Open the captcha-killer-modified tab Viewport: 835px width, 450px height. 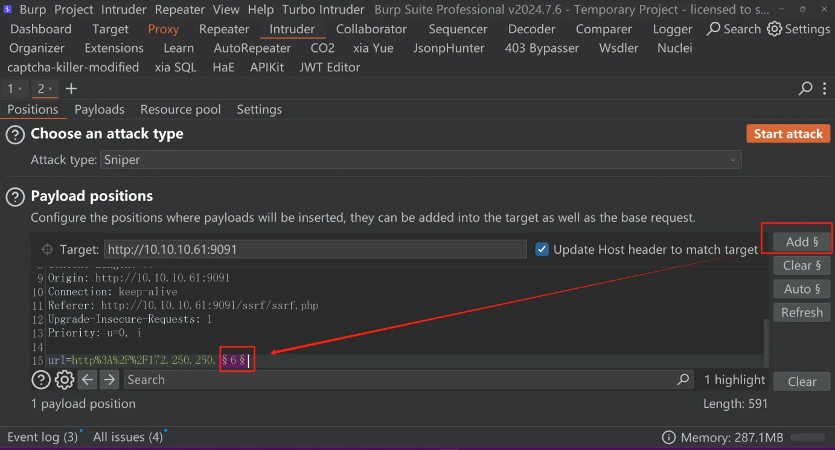73,68
